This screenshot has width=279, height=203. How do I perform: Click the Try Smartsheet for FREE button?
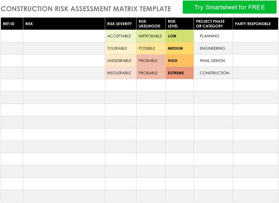(x=229, y=7)
